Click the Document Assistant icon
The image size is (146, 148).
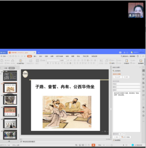coord(126,60)
